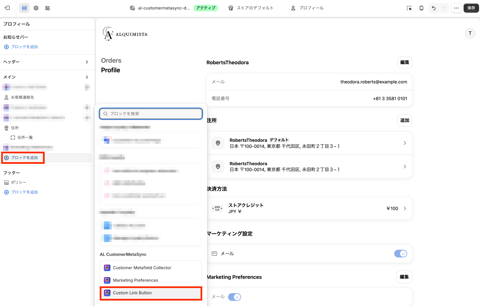
Task: Expand the ヘッダー section chevron
Action: point(87,62)
